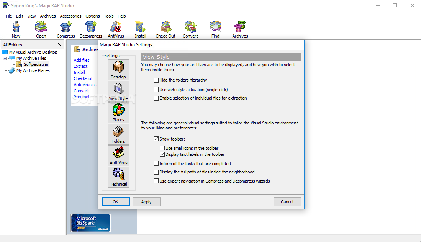Collapse the My Archive Files tree node

5,58
